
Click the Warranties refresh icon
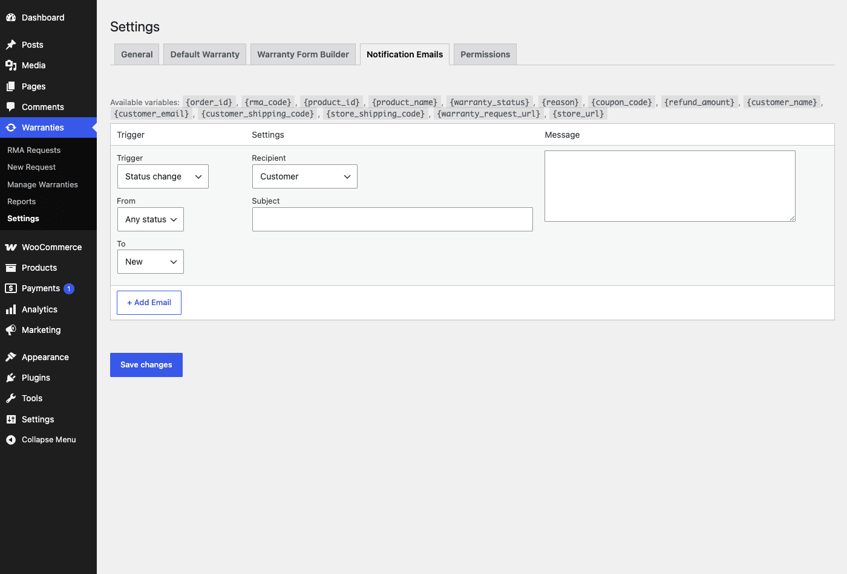click(x=11, y=127)
